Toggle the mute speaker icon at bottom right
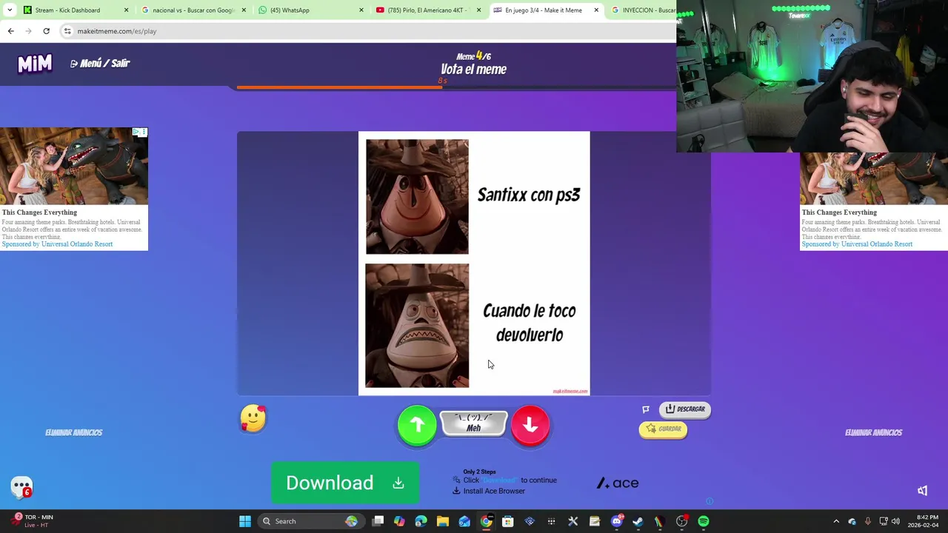The height and width of the screenshot is (533, 948). click(x=923, y=491)
